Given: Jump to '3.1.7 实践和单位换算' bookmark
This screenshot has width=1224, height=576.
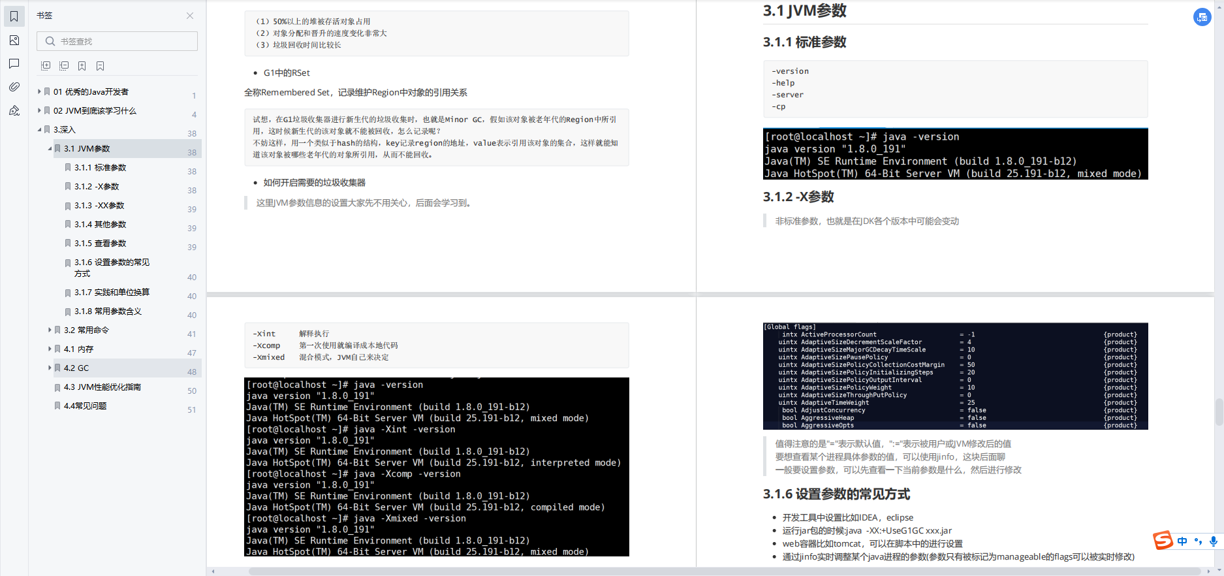Looking at the screenshot, I should (112, 293).
